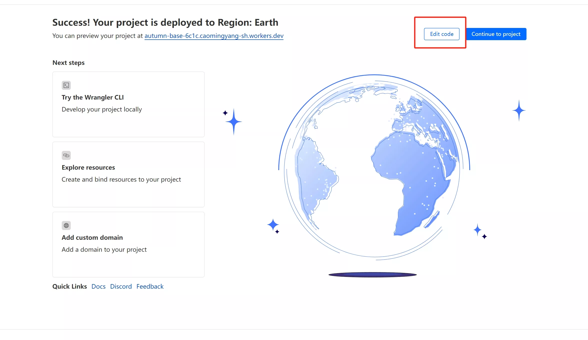The width and height of the screenshot is (588, 340).
Task: Select the Try the Wrangler CLI card title
Action: pyautogui.click(x=93, y=97)
